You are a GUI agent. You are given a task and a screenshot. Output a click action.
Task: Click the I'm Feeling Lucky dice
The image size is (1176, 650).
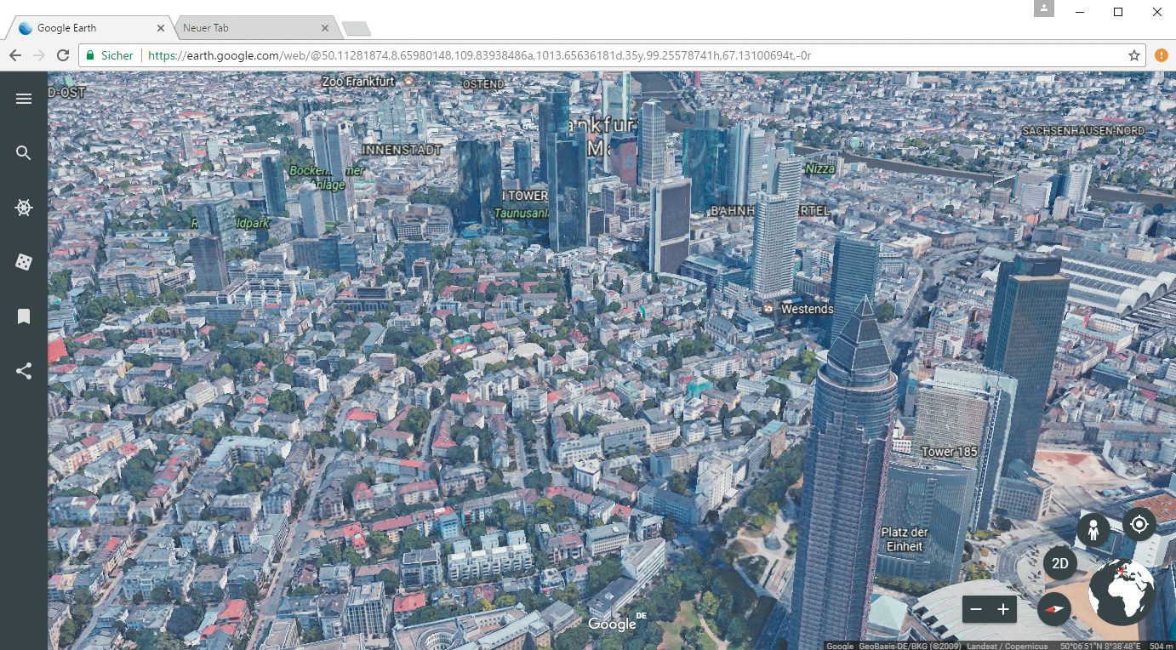24,262
